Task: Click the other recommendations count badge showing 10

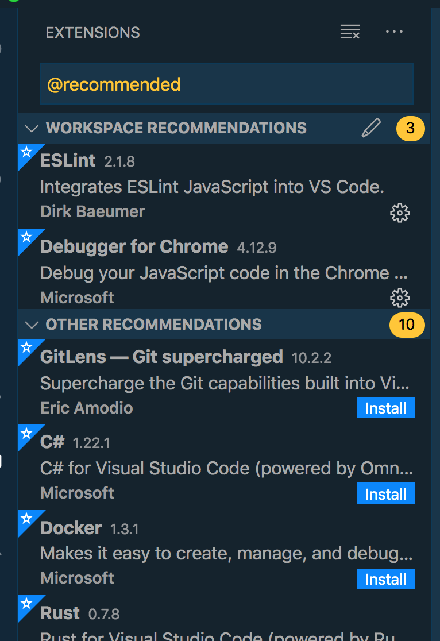Action: point(407,325)
